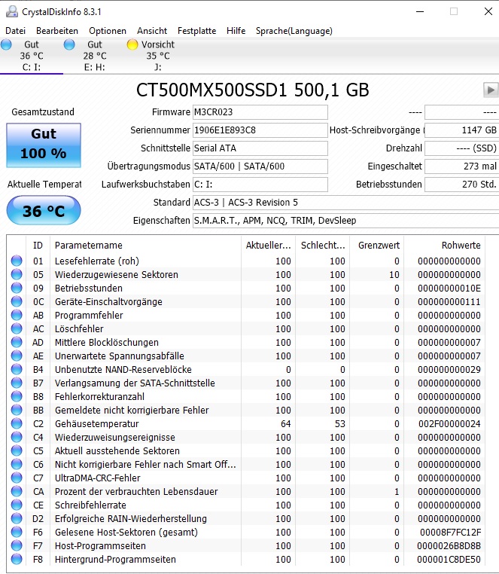
Task: Click status icon of Gehäusetemperatur row
Action: [17, 423]
